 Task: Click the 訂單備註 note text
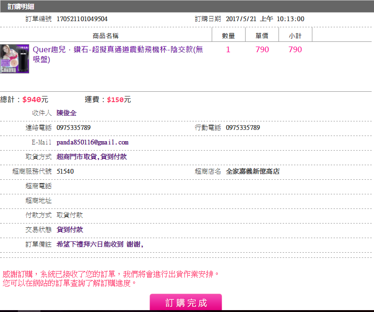pyautogui.click(x=100, y=244)
